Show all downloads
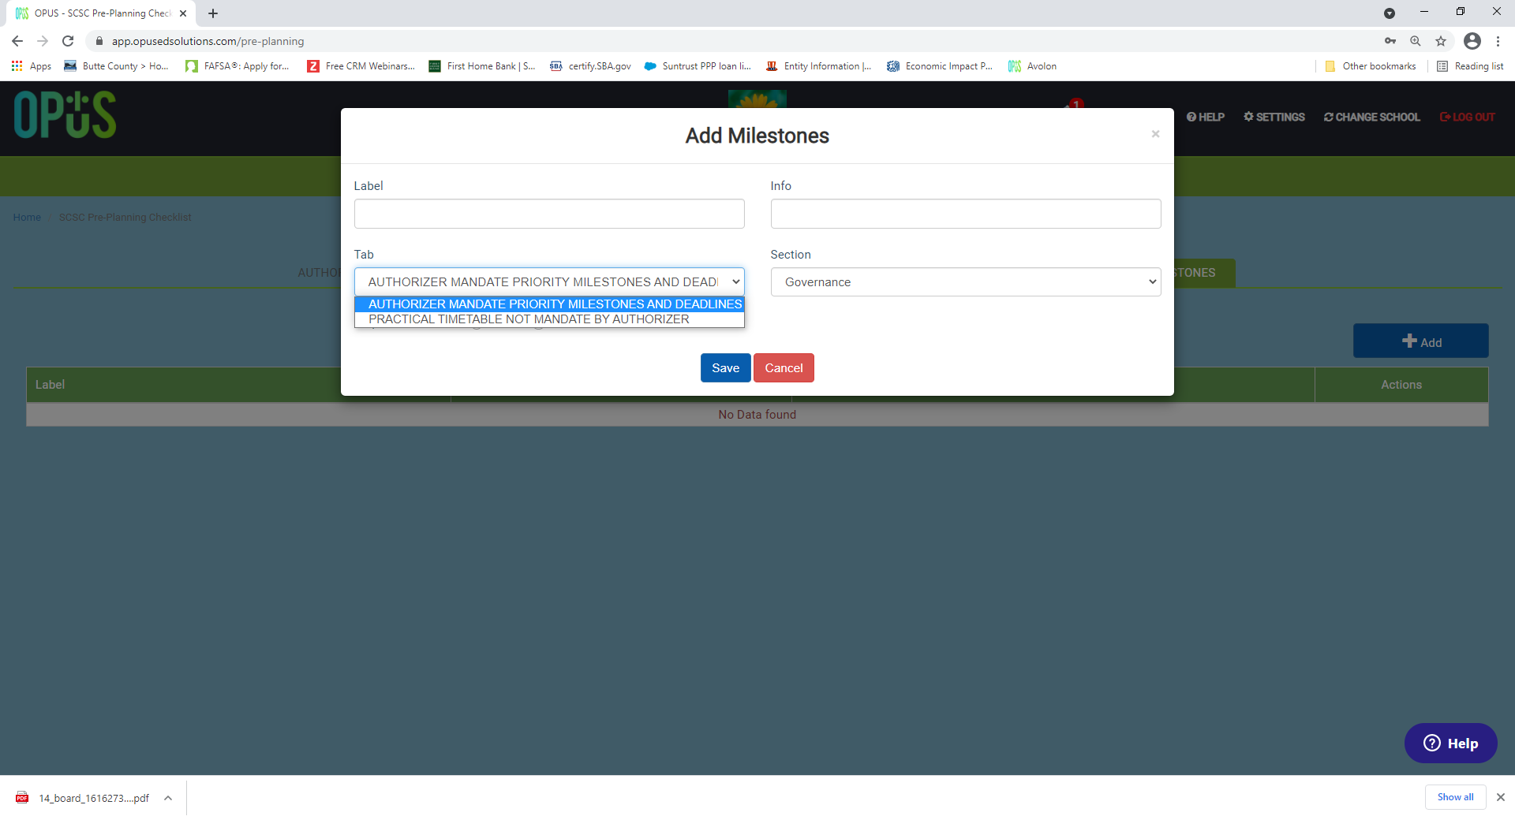 point(1455,797)
